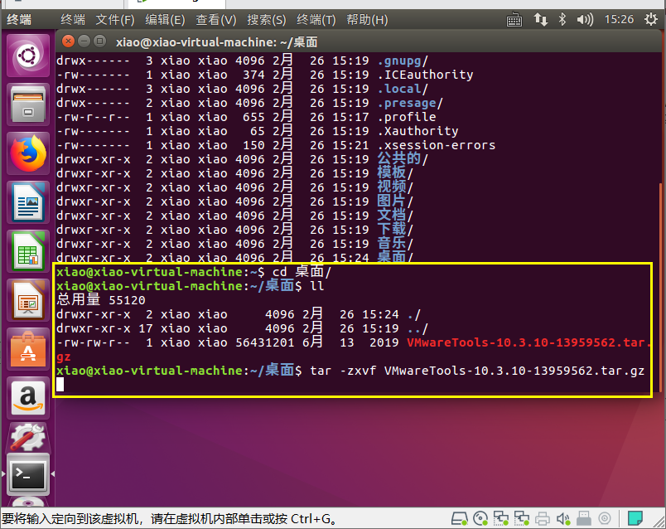Click the 总用量 55120 line
Image resolution: width=666 pixels, height=529 pixels.
[x=101, y=300]
